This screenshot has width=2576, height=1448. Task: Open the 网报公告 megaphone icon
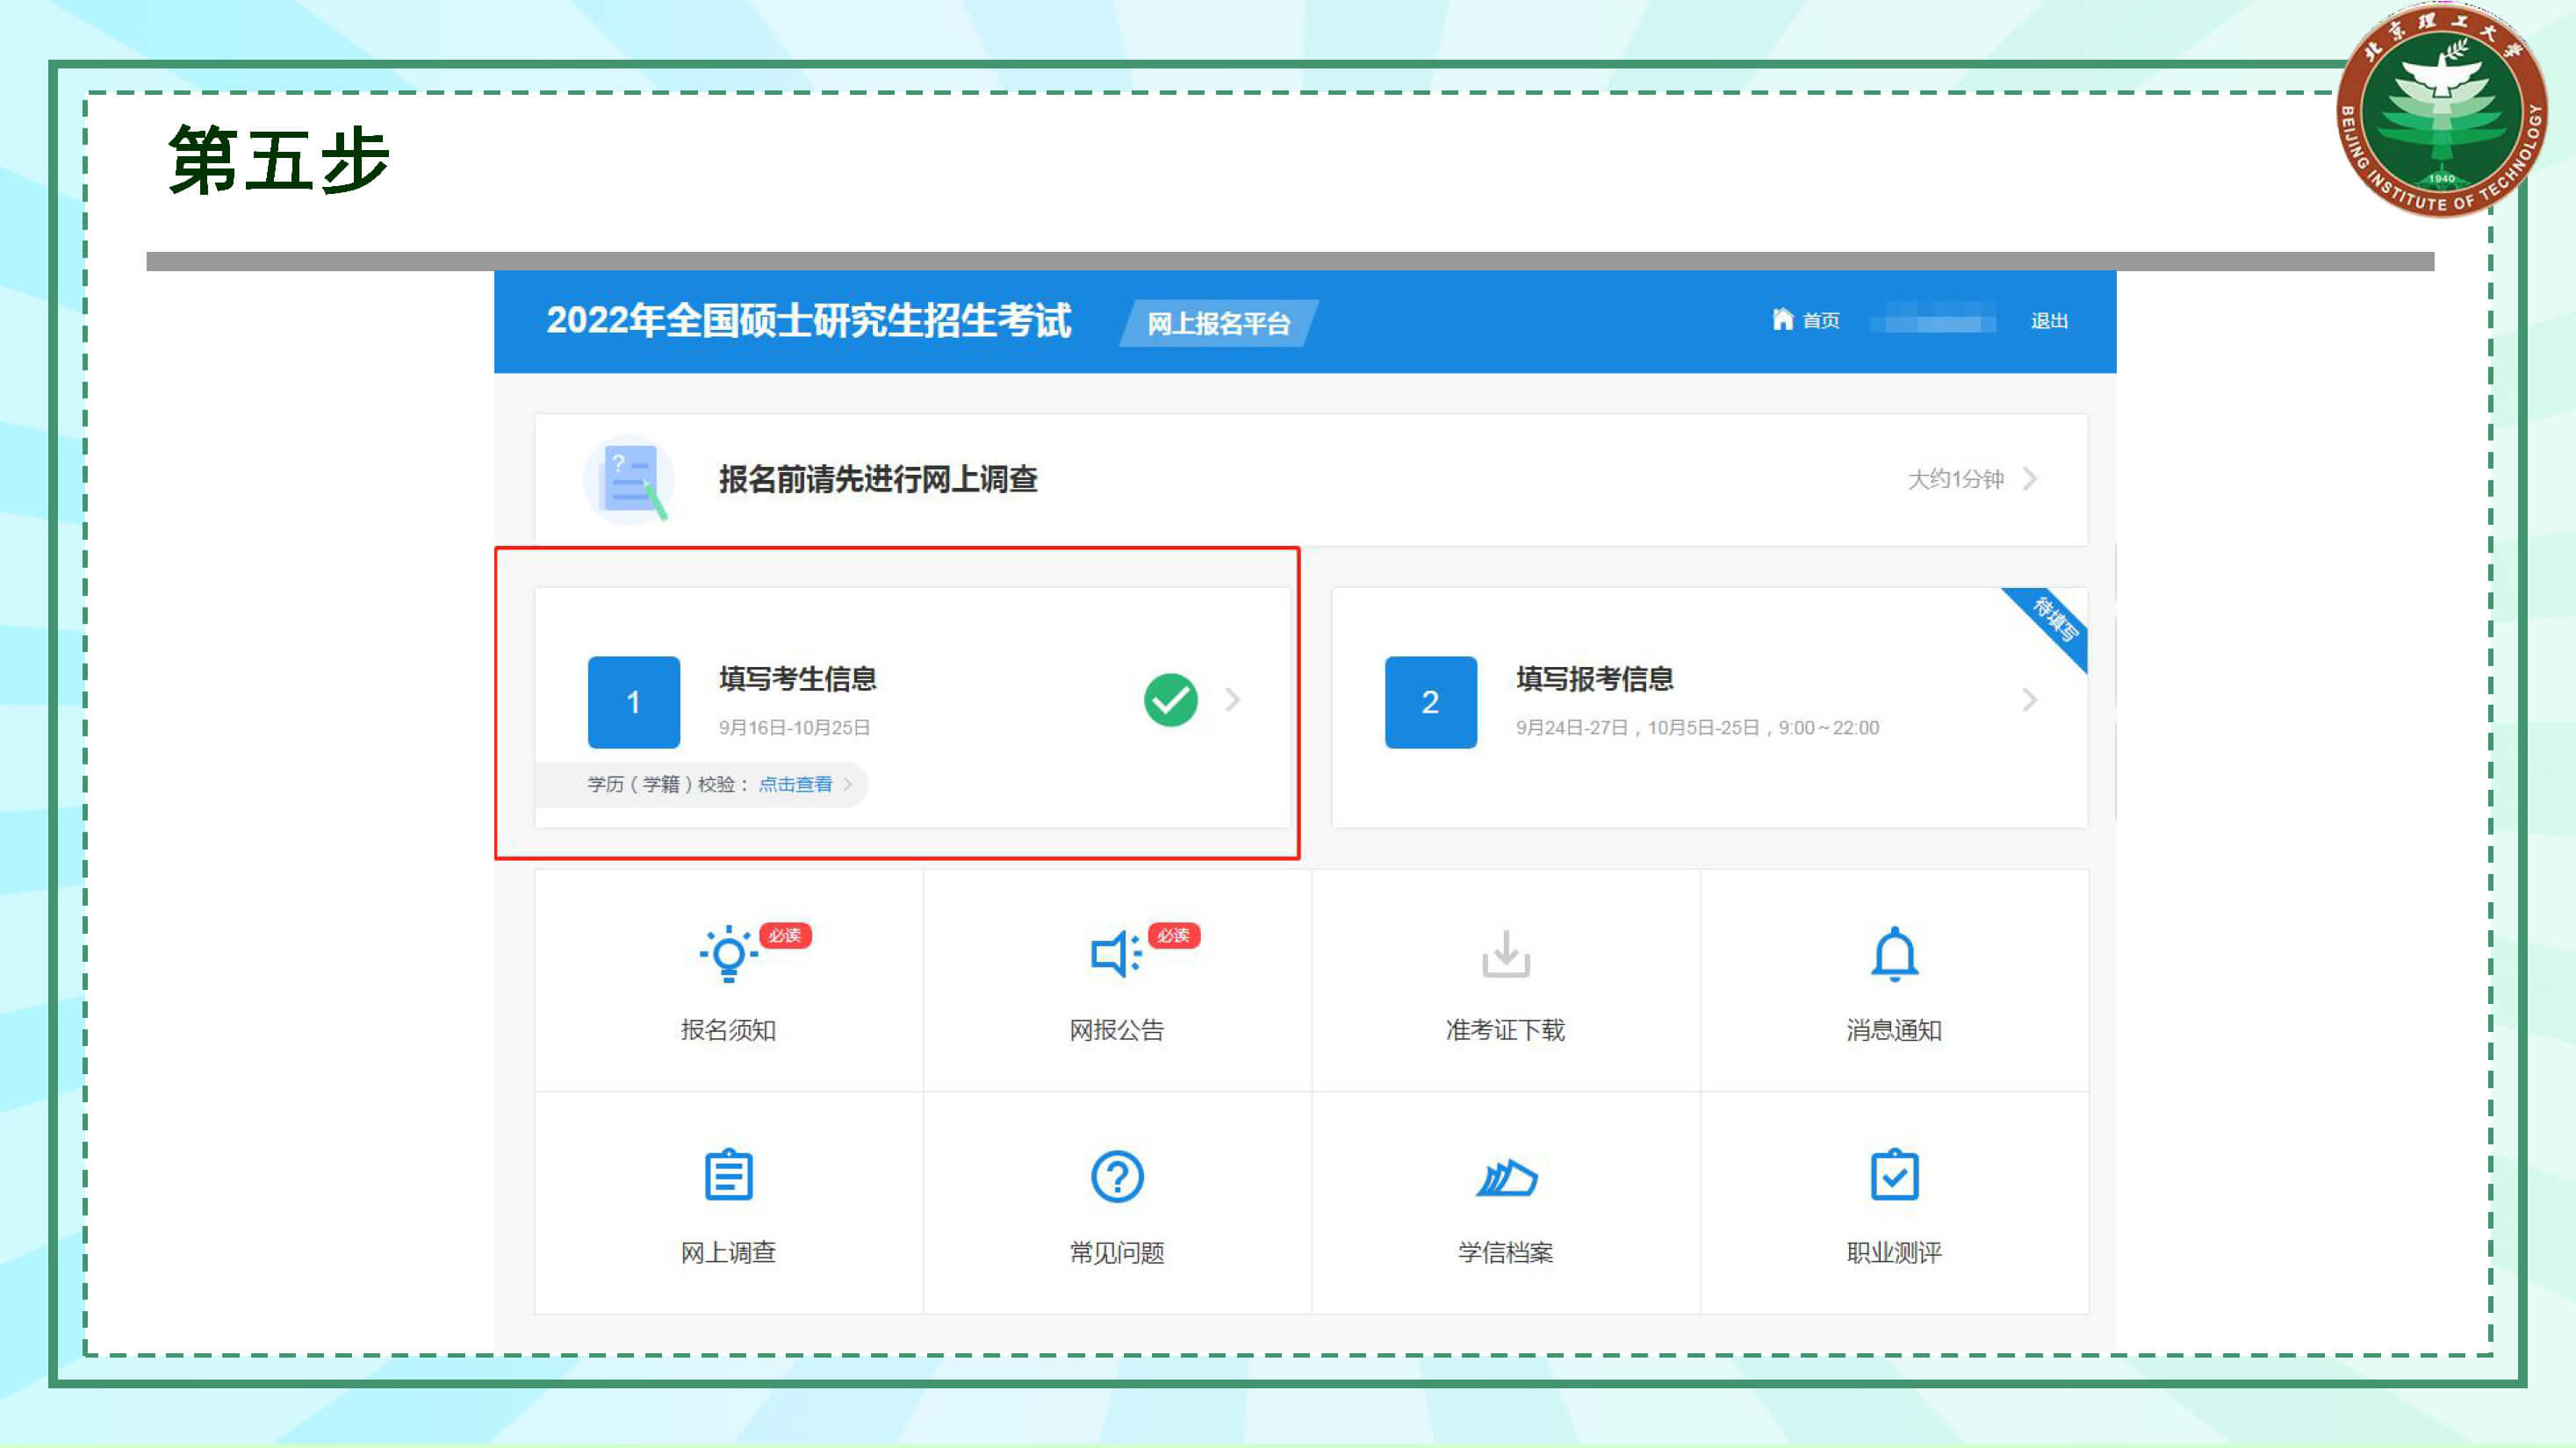tap(1114, 953)
